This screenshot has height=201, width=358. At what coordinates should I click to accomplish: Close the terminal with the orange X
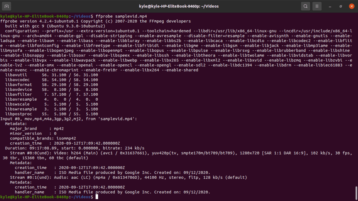tap(351, 6)
